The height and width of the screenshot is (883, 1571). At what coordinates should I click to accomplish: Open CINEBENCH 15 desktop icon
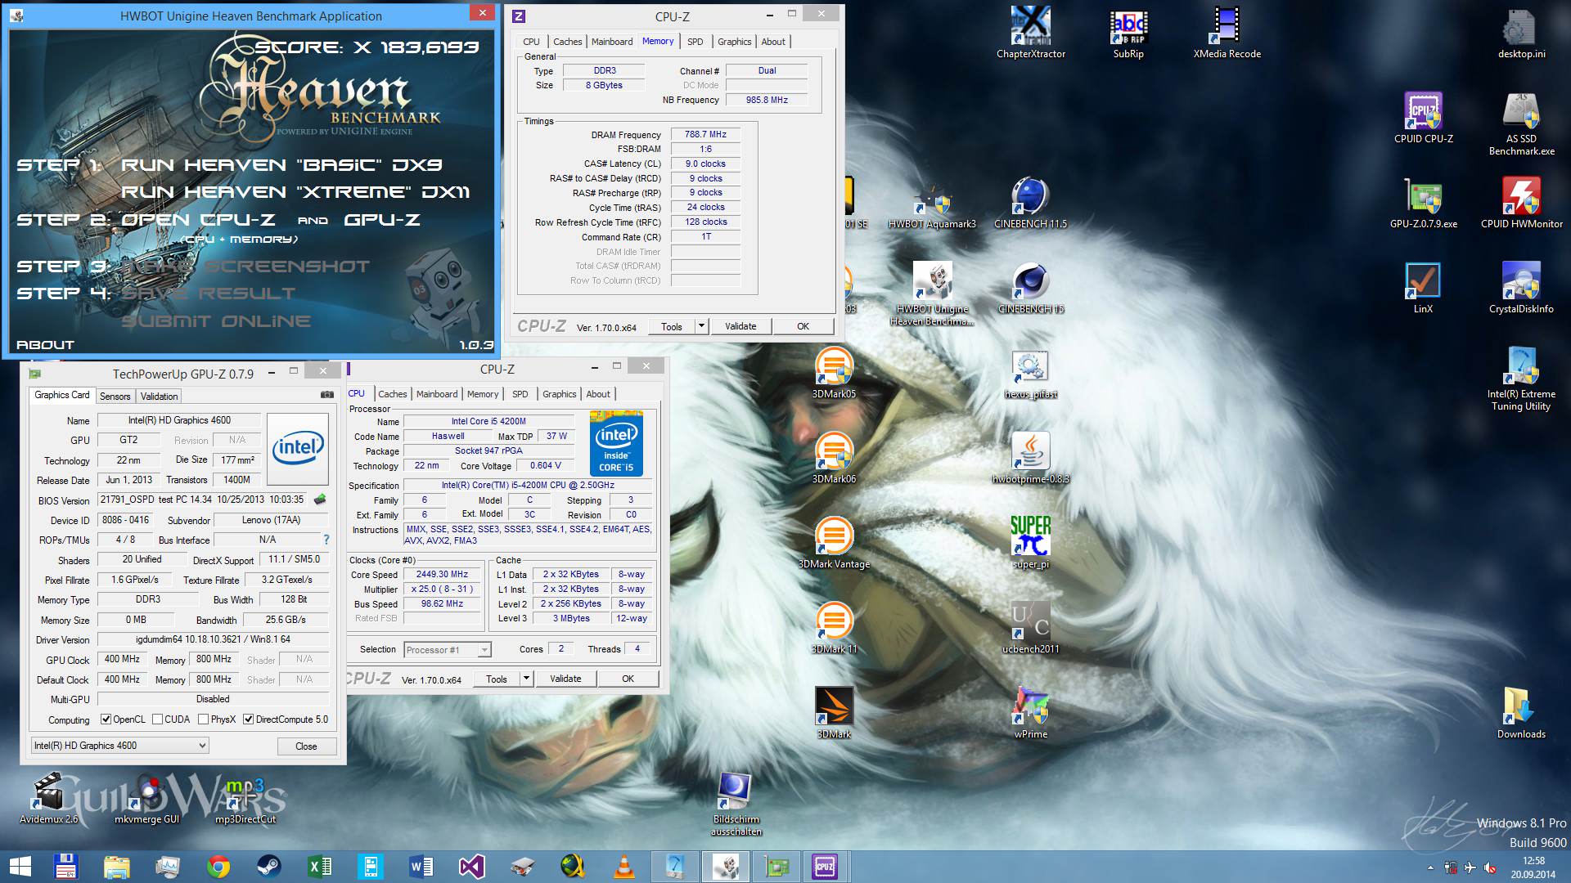(1030, 288)
